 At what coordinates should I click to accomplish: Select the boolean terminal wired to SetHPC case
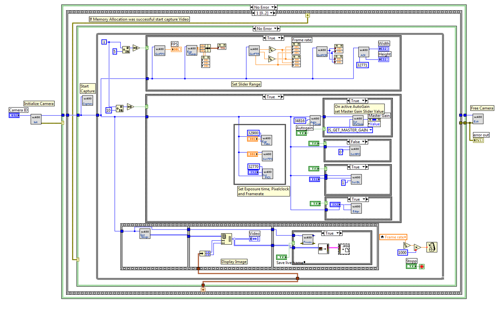[x=314, y=143]
